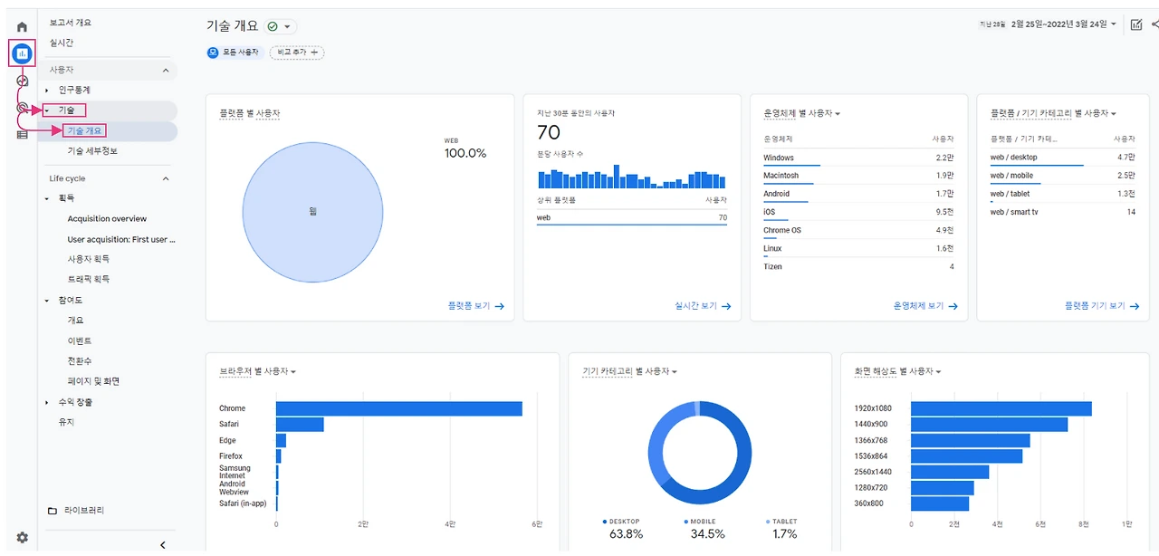
Task: Open the 페이지 및 화면 report
Action: (93, 381)
